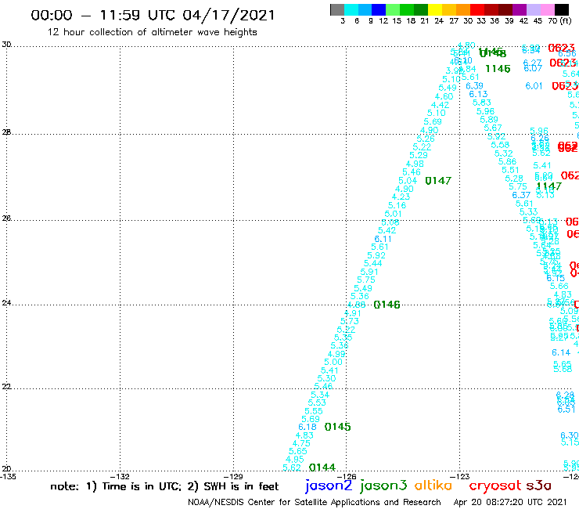Viewport: 579px width, 509px height.
Task: Select the light green 15 ft legend swatch
Action: point(393,9)
